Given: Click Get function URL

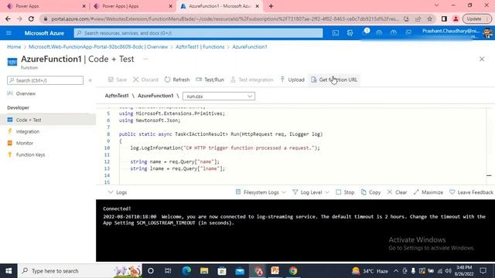Looking at the screenshot, I should pos(334,80).
